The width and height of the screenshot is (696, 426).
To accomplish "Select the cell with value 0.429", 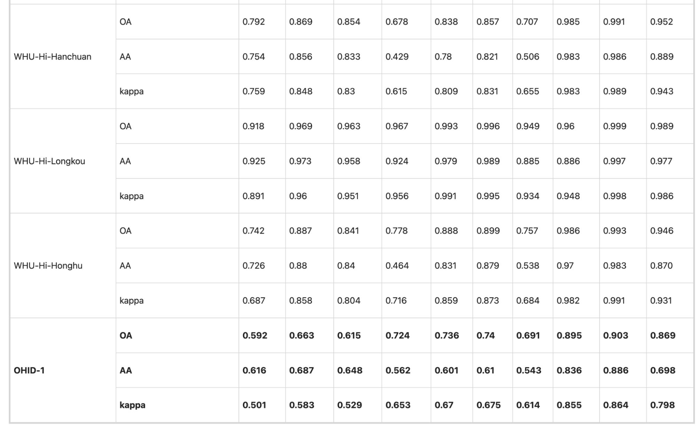I will pos(406,56).
